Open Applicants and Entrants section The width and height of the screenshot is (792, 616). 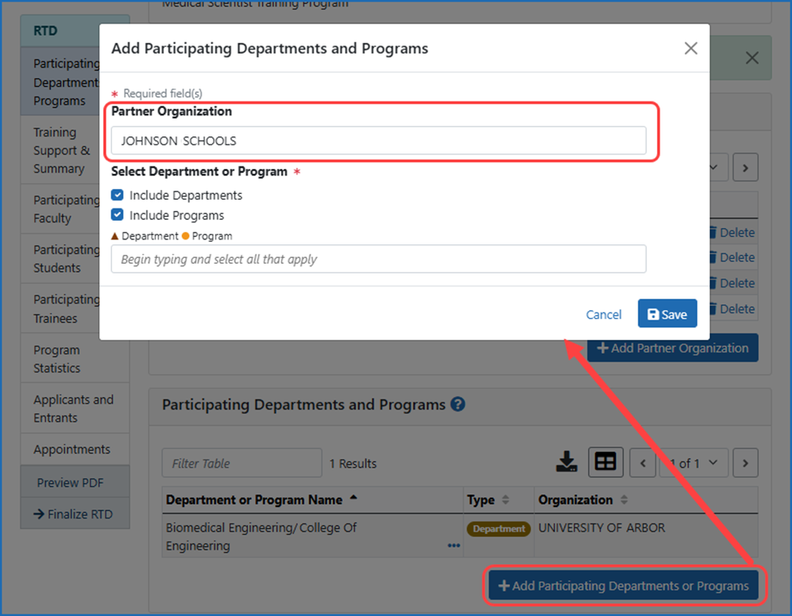75,408
